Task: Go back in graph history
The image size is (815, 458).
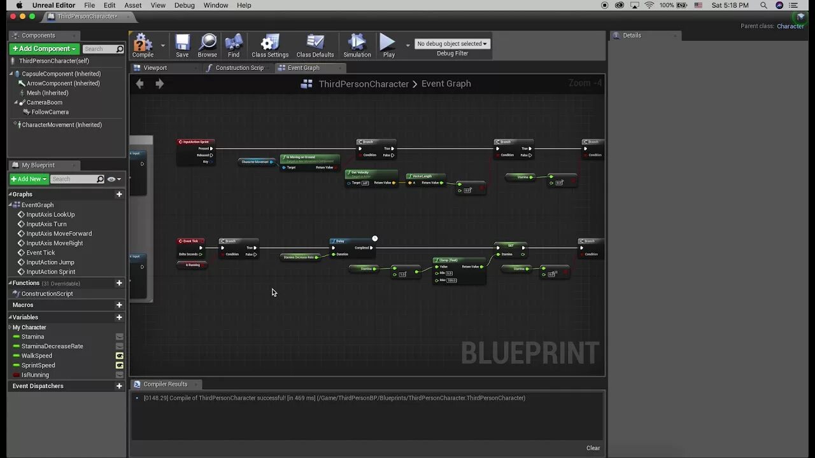Action: coord(140,83)
